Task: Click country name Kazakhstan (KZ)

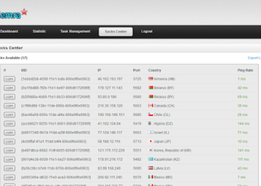Action: (167, 159)
